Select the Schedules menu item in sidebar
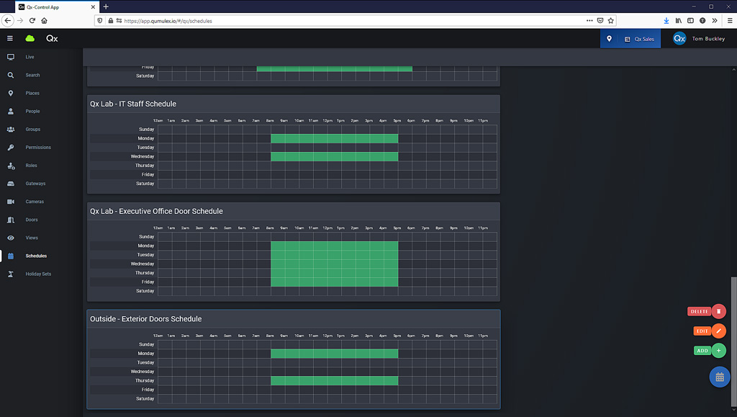 (36, 256)
